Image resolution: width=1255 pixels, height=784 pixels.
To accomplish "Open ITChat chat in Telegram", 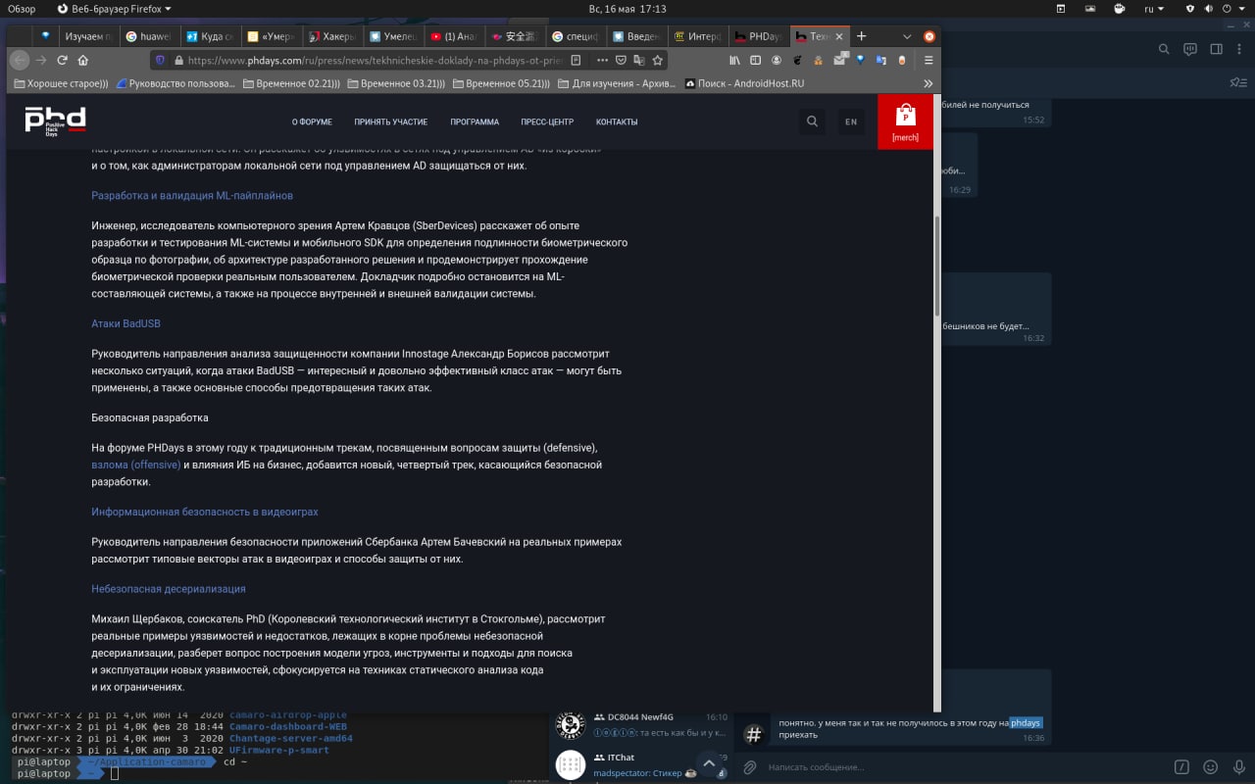I will pyautogui.click(x=641, y=764).
